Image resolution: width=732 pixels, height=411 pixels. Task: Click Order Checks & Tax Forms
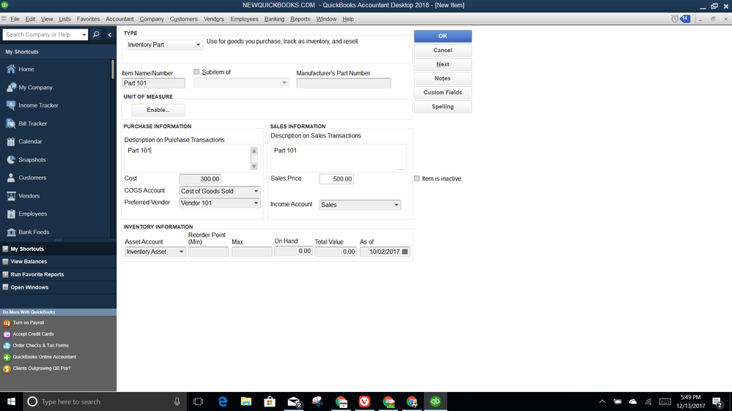pyautogui.click(x=40, y=345)
